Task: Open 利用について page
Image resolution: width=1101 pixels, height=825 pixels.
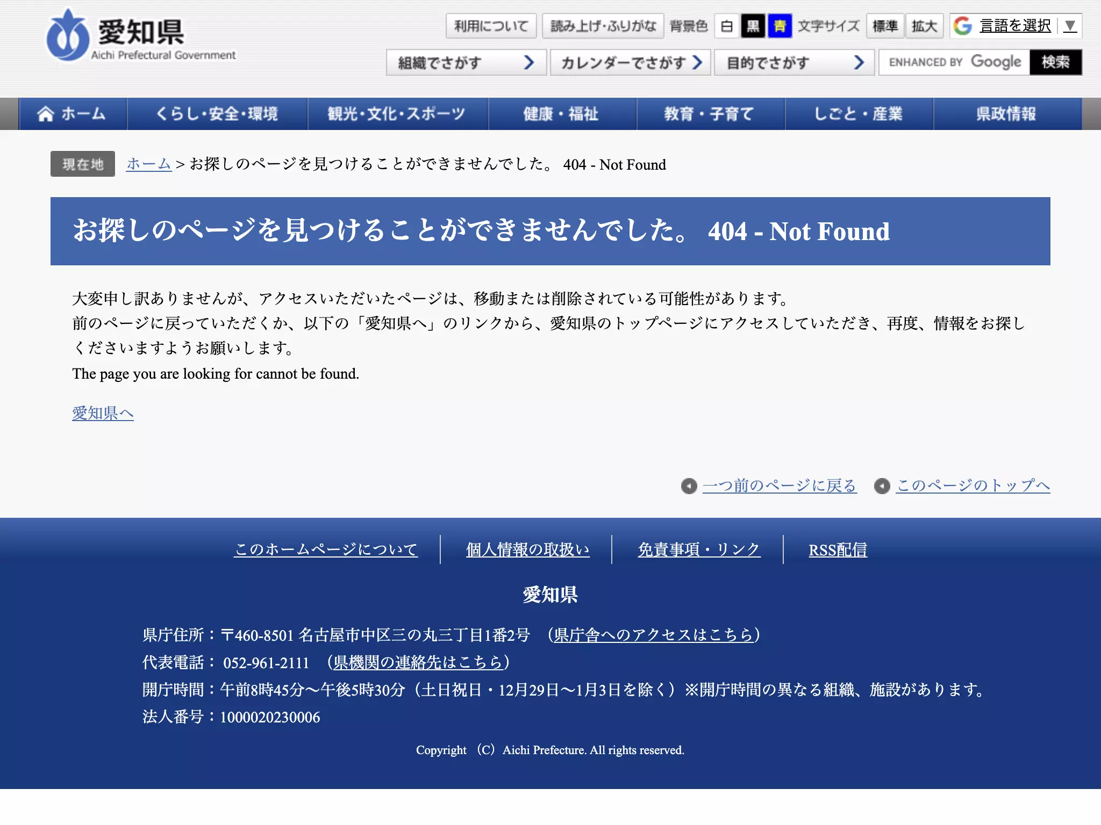Action: (491, 26)
